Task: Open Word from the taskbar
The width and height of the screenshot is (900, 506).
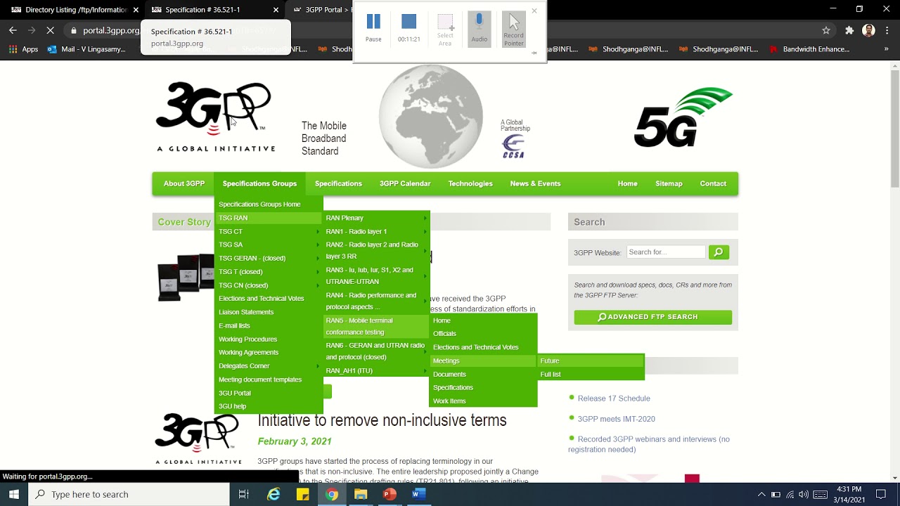Action: 418,494
